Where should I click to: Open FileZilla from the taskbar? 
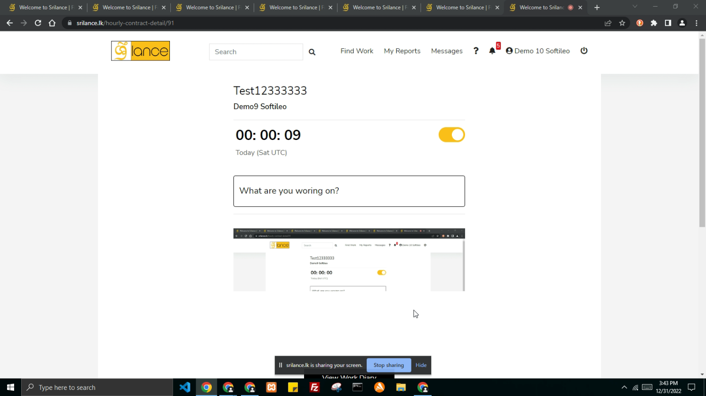point(314,388)
